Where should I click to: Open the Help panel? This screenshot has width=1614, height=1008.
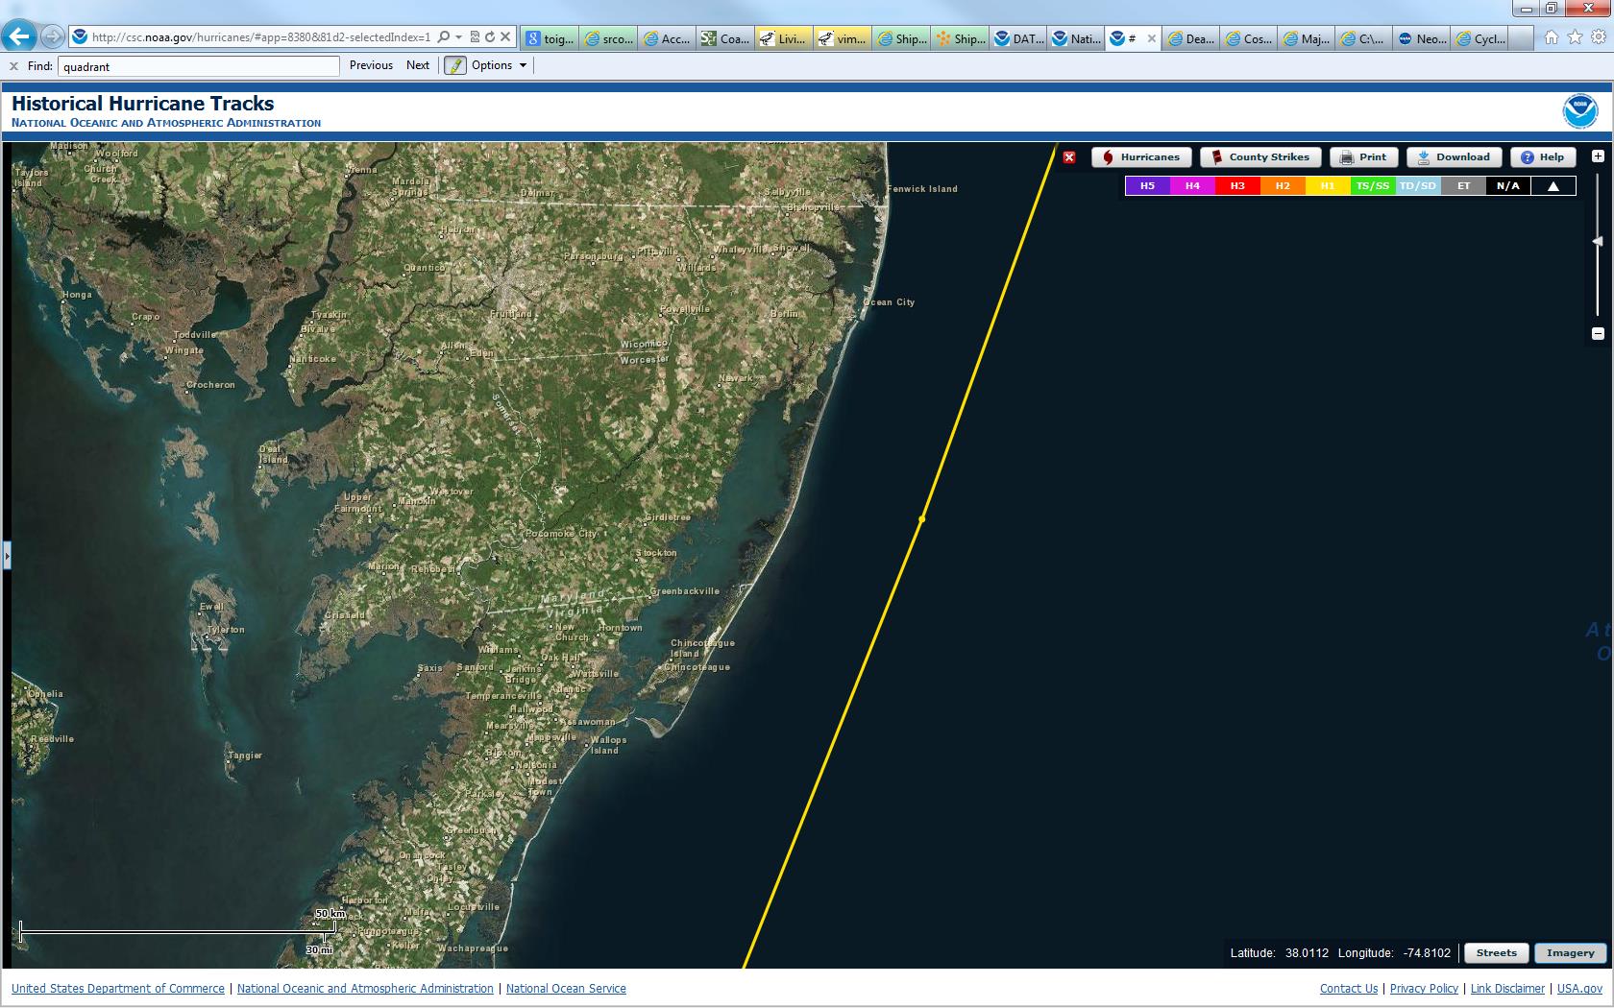coord(1542,157)
